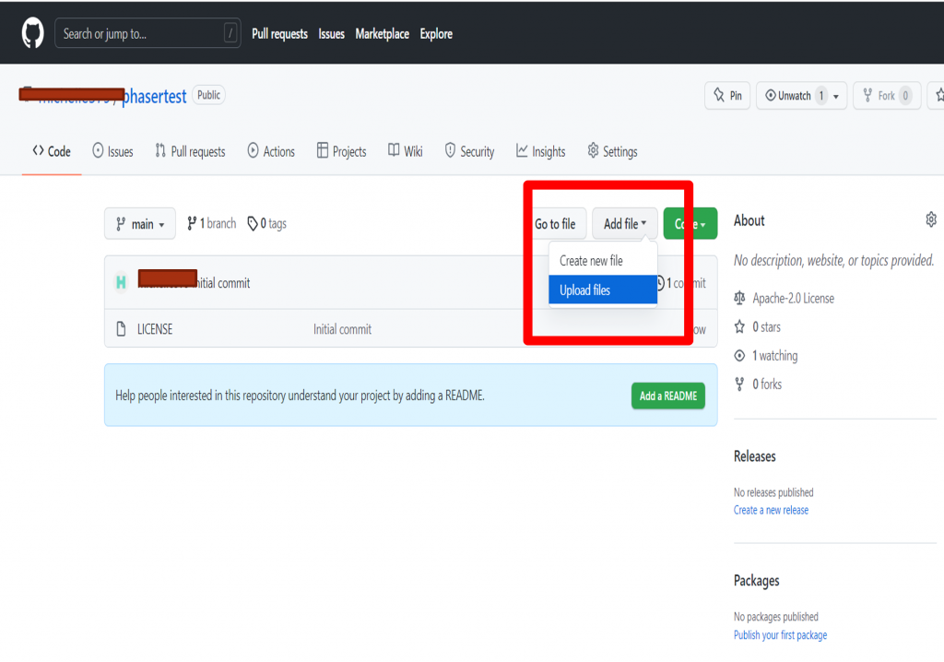Screen dimensions: 944x662
Task: Click the Go to file button
Action: (555, 223)
